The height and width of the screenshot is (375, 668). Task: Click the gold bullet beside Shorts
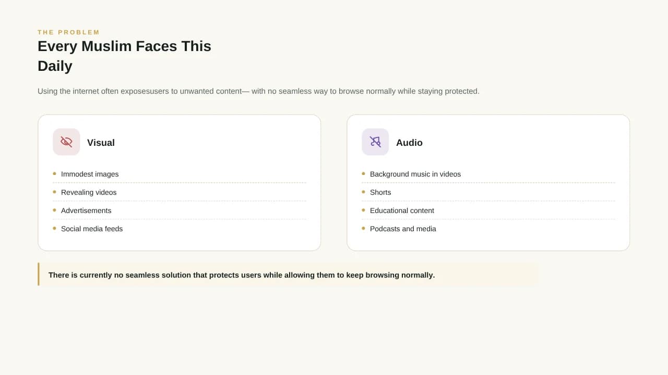coord(363,192)
